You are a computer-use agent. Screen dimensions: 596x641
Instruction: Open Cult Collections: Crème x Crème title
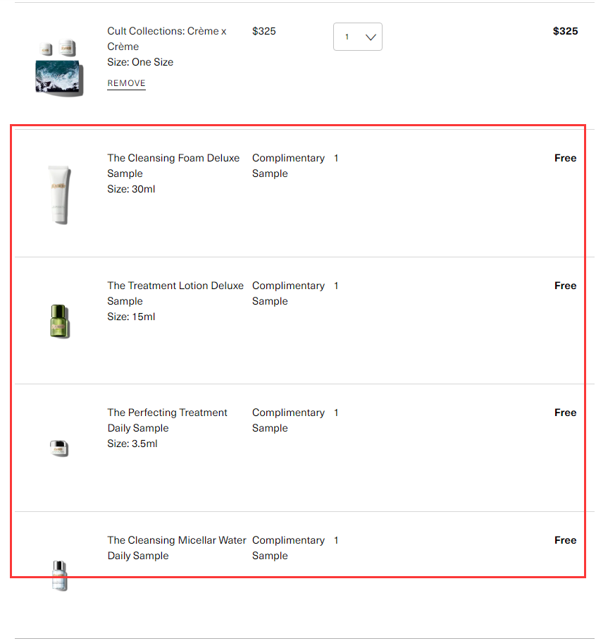tap(166, 39)
